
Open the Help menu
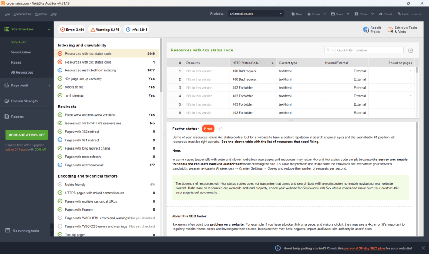(x=54, y=14)
